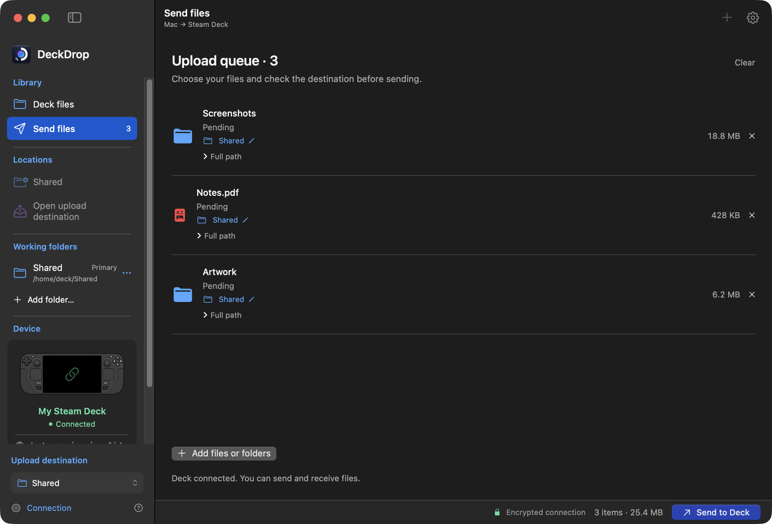Open more options for Shared working folder

pyautogui.click(x=127, y=273)
